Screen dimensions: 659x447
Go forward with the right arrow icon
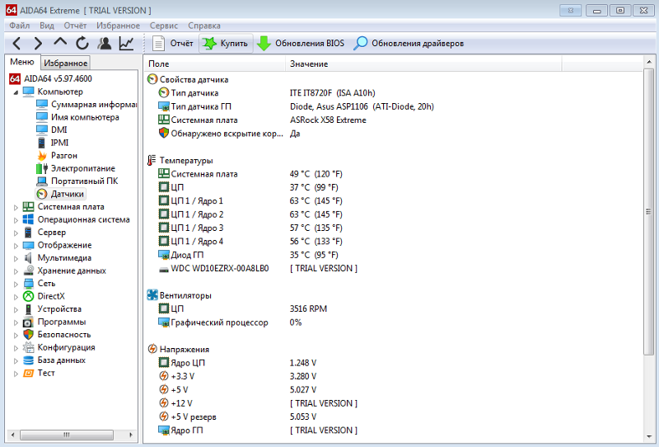(38, 43)
